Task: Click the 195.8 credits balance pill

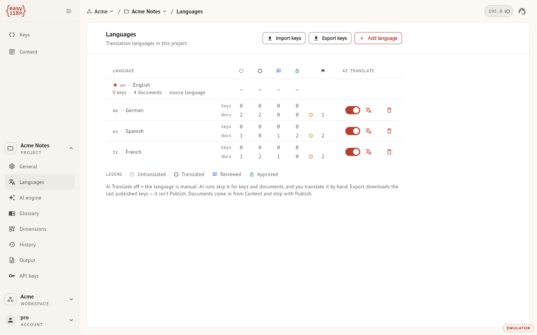Action: (x=499, y=11)
